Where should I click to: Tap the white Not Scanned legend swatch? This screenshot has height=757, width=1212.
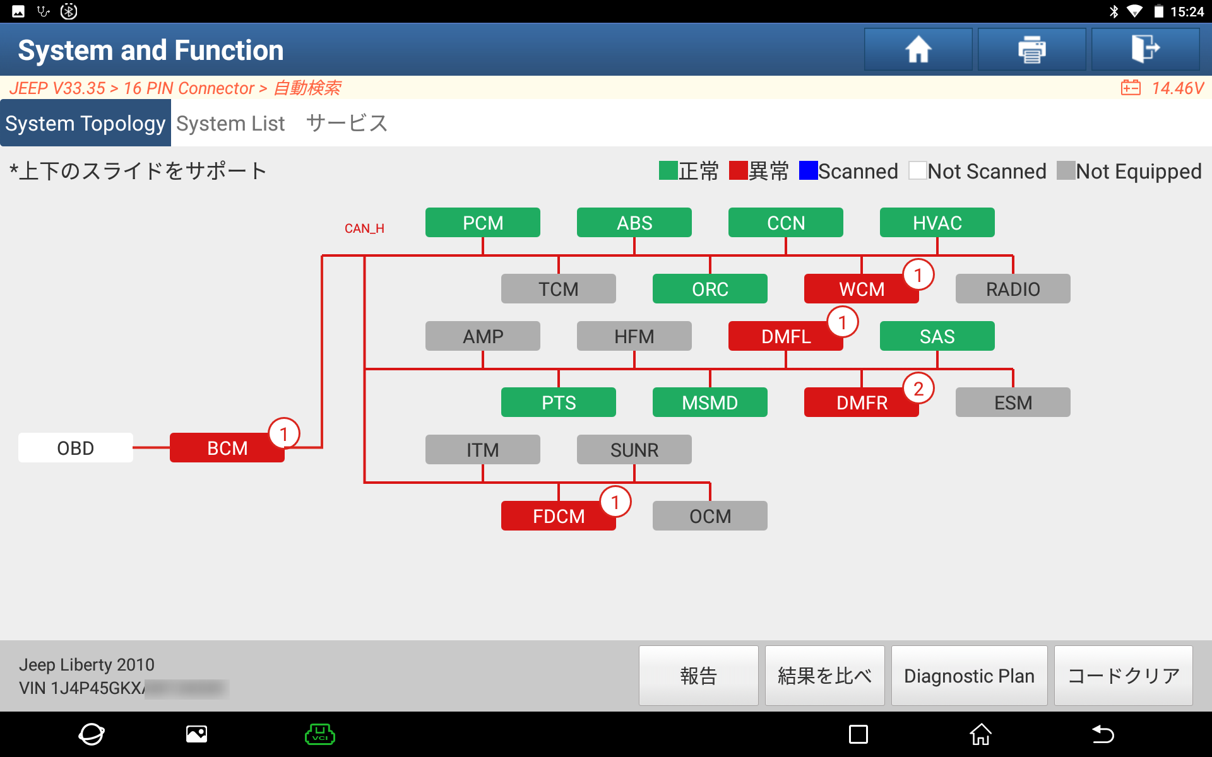tap(918, 170)
